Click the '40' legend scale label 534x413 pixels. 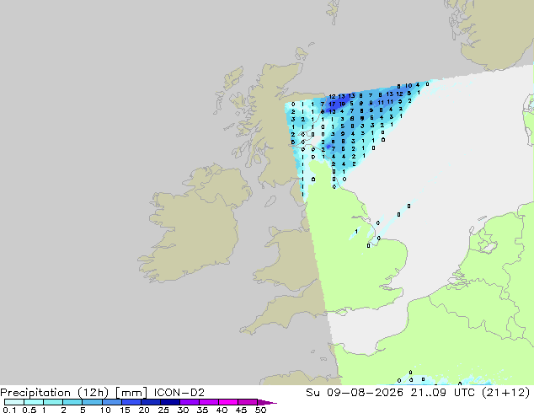click(x=222, y=410)
